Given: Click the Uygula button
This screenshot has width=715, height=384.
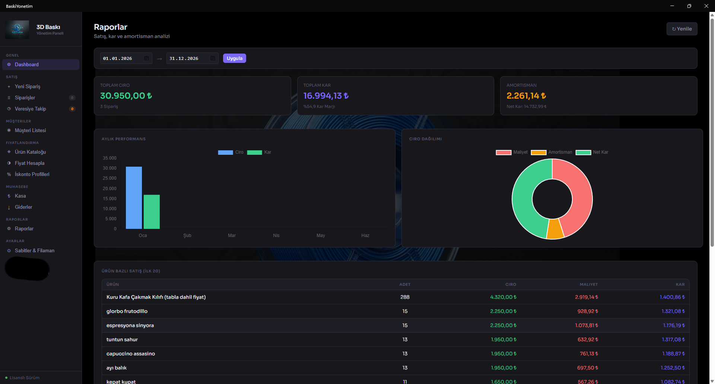Looking at the screenshot, I should click(235, 58).
